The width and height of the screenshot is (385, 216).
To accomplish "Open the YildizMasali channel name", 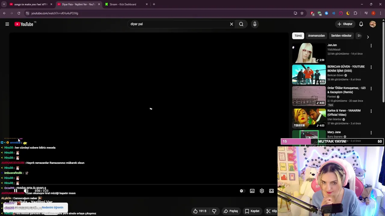I will [x=334, y=49].
